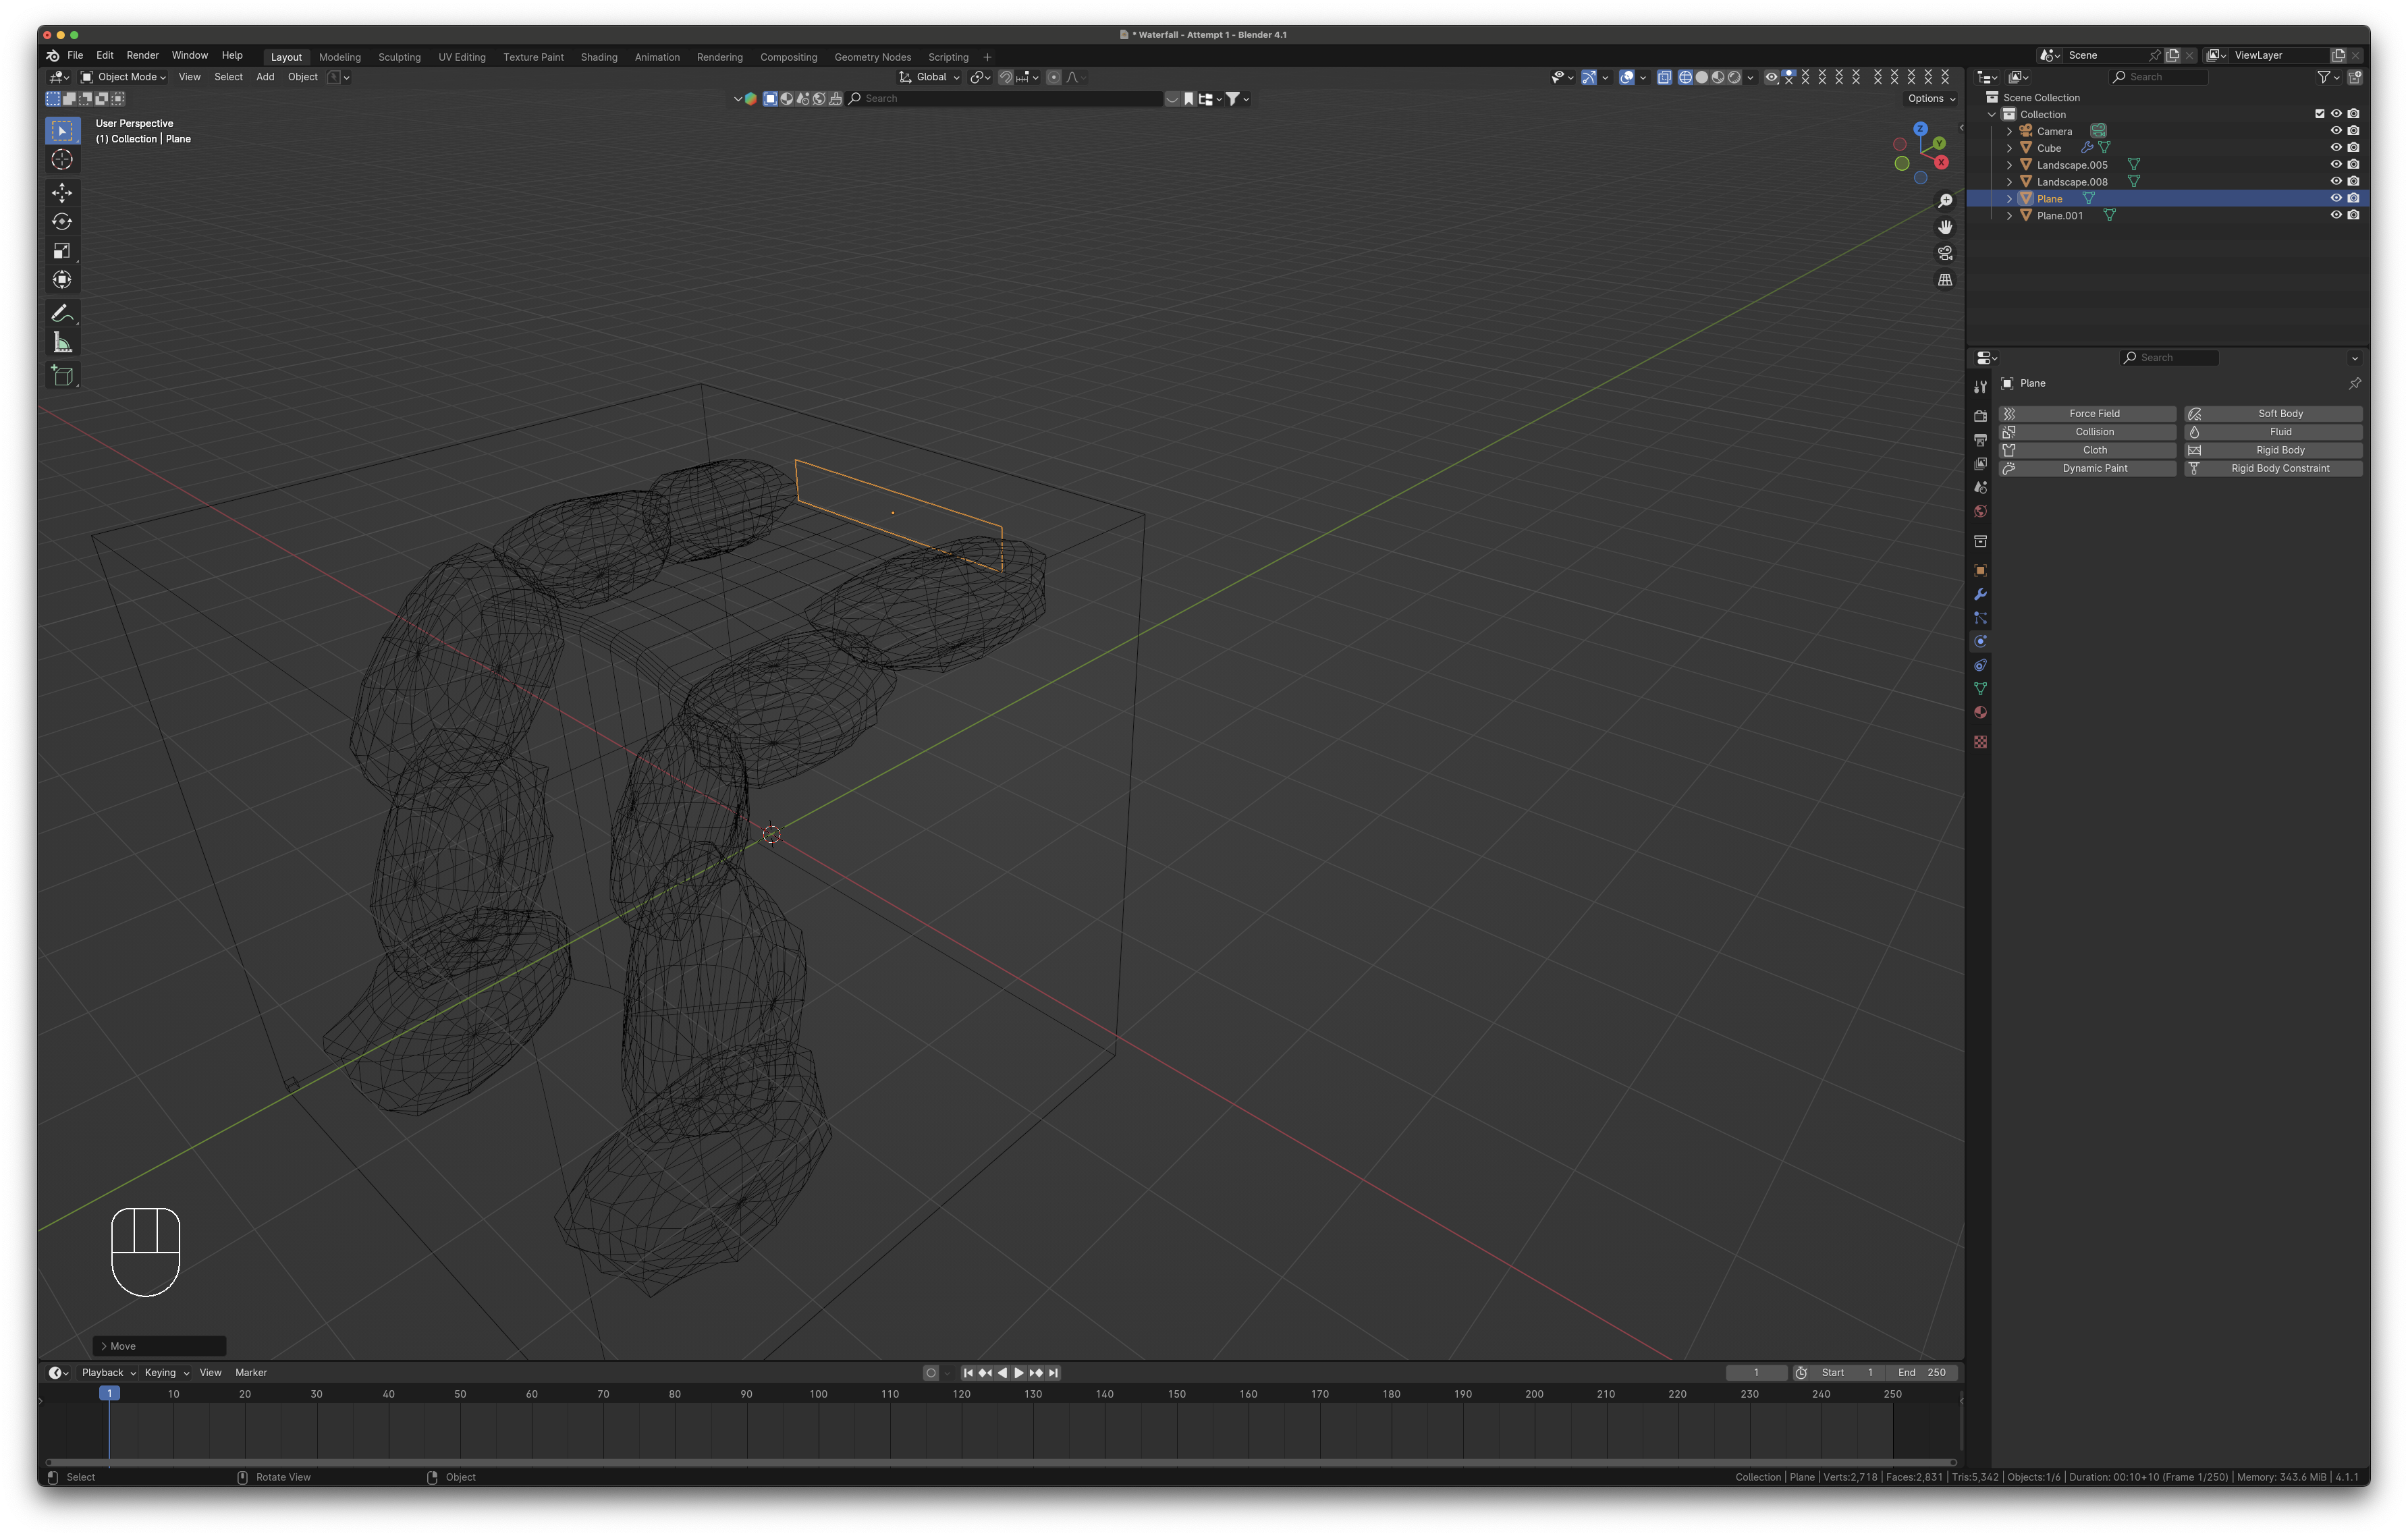Click the hand pan-view gizmo

click(x=1945, y=227)
